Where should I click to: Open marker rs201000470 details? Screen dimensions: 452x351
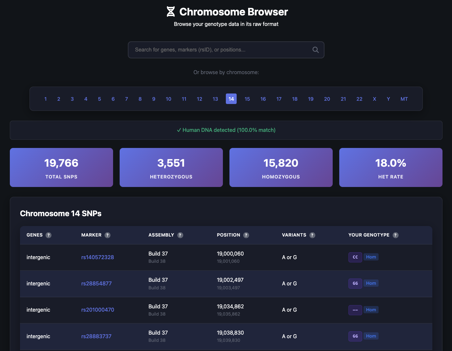coord(98,310)
